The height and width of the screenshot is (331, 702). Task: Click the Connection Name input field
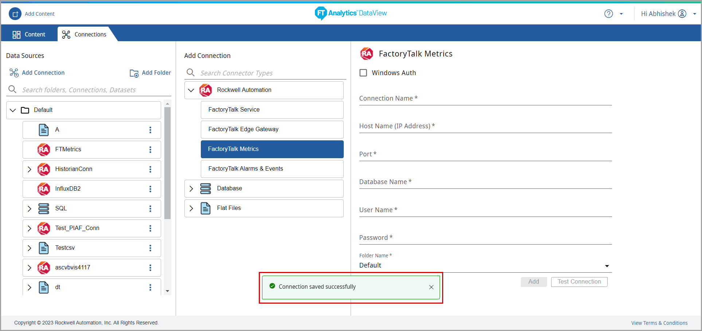[485, 99]
